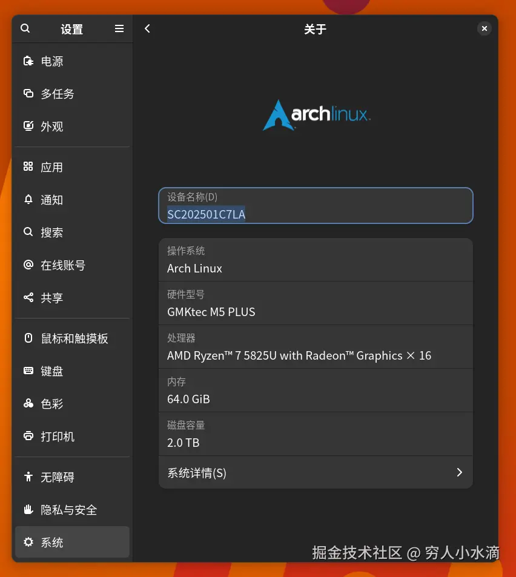Open the 系统详情(S) row

click(316, 472)
